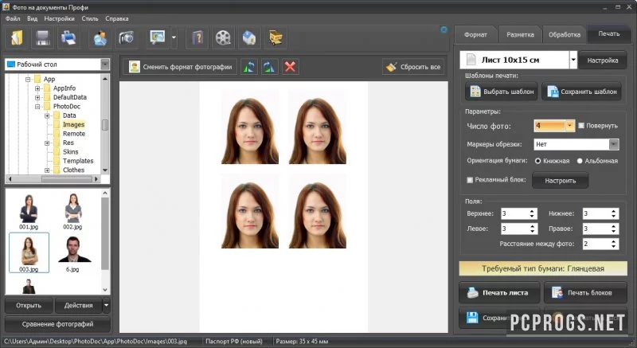Click Печать листа button
The image size is (637, 348).
pyautogui.click(x=500, y=293)
